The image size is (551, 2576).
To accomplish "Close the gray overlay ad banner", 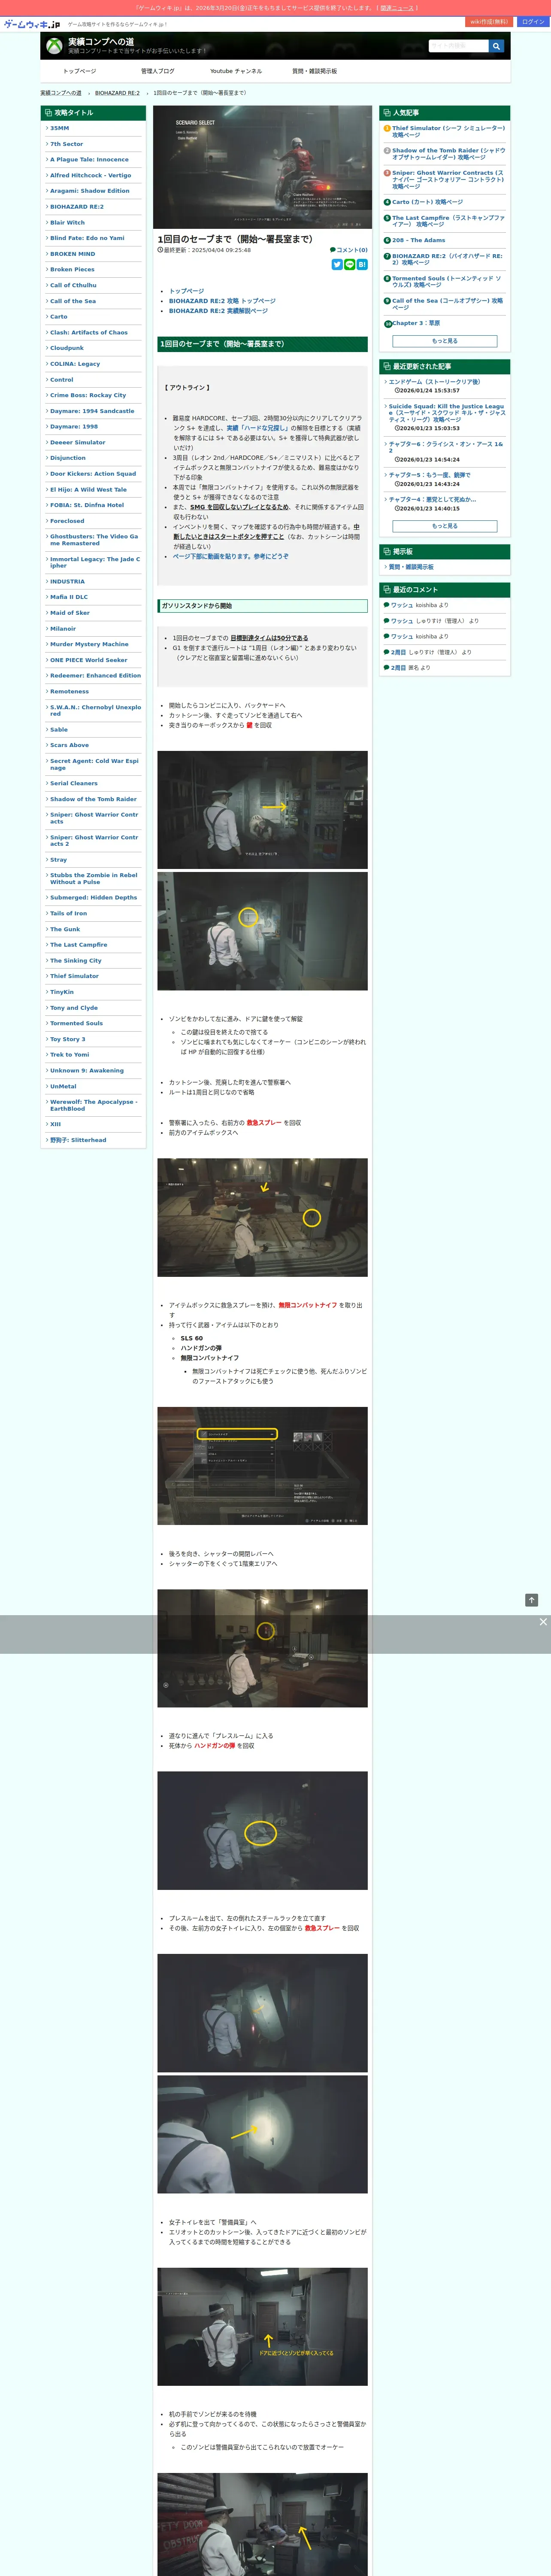I will [x=543, y=1622].
